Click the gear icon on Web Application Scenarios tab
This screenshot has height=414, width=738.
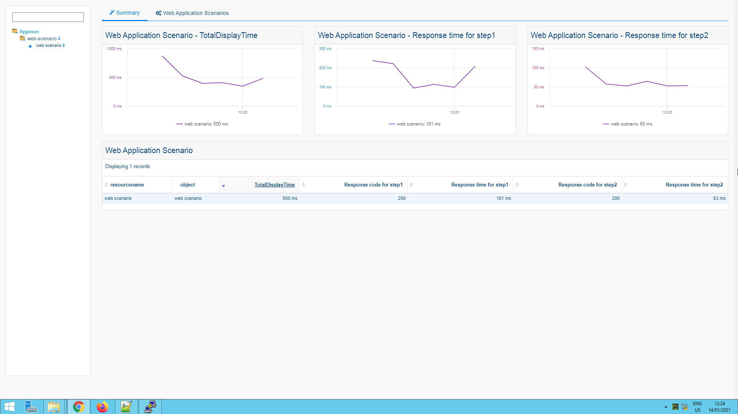coord(158,13)
